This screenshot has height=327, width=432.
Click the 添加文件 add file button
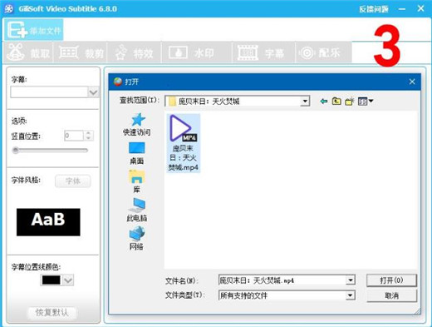[34, 30]
